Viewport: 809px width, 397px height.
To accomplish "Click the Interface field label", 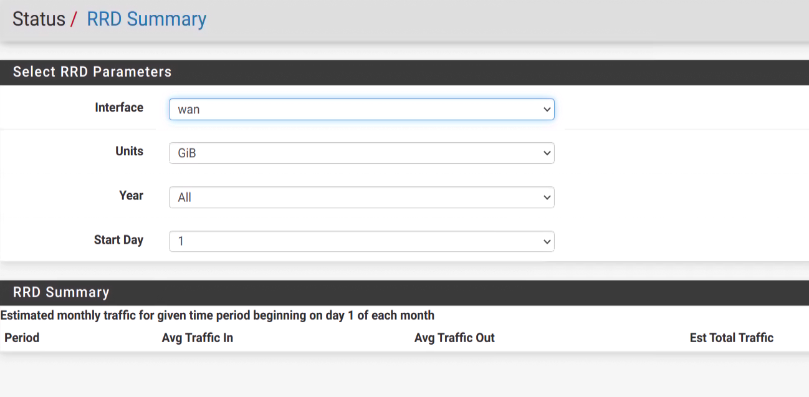I will click(x=119, y=108).
